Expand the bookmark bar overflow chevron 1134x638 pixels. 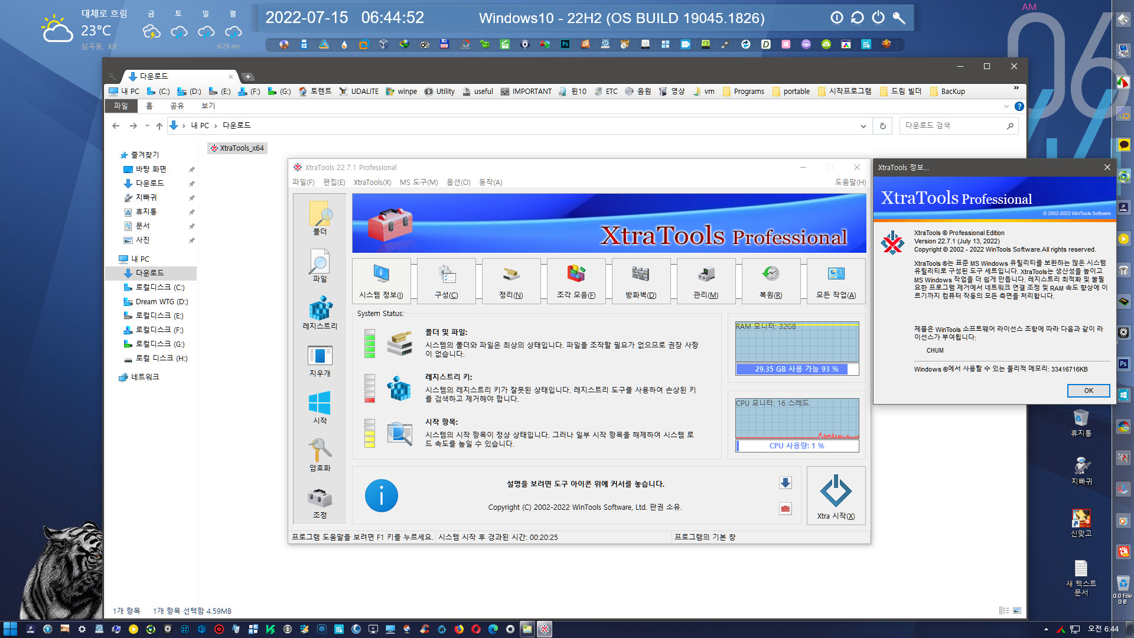click(1016, 88)
